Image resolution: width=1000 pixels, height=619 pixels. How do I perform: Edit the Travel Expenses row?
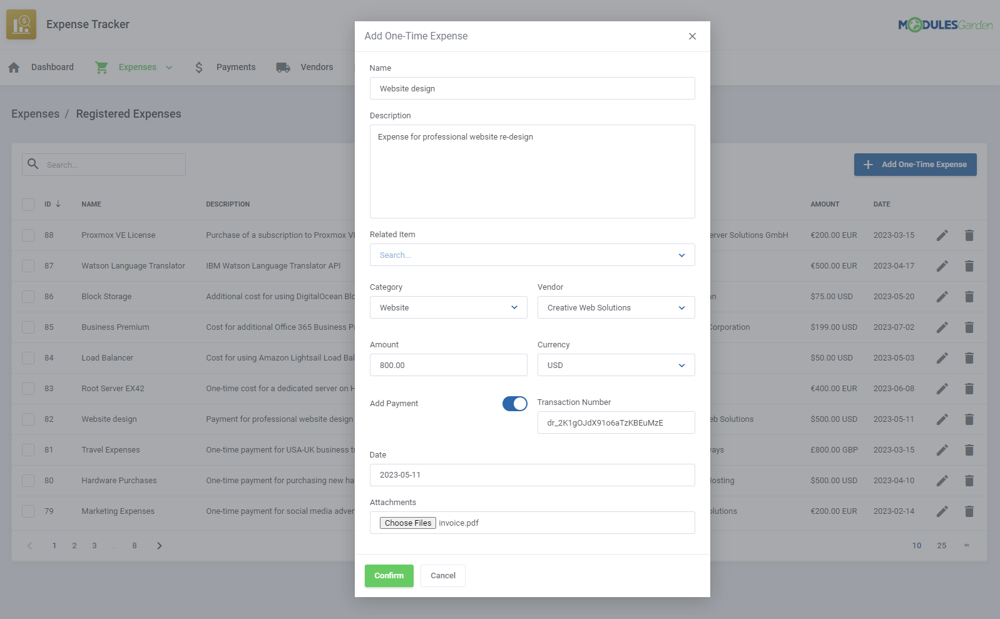[x=942, y=450]
